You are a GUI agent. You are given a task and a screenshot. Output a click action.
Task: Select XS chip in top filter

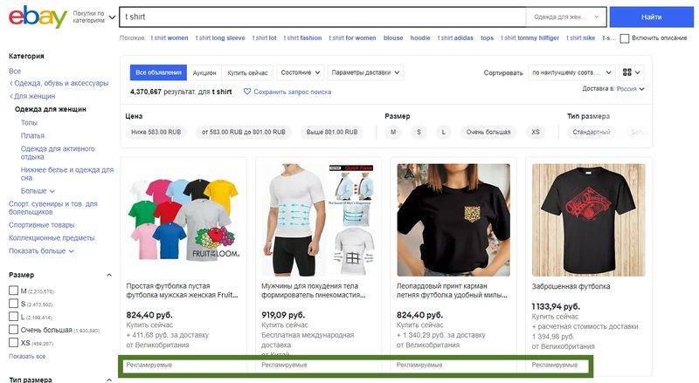point(536,132)
